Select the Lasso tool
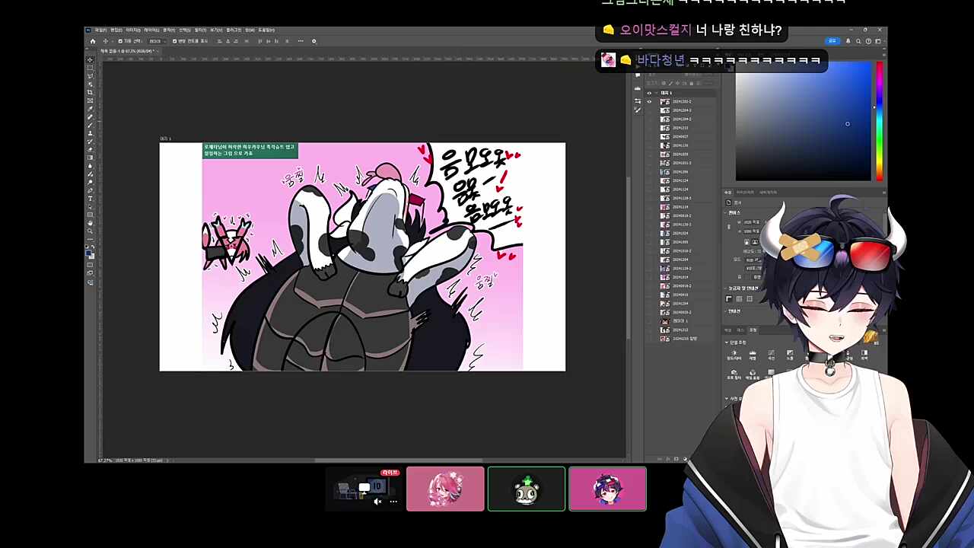 point(90,76)
